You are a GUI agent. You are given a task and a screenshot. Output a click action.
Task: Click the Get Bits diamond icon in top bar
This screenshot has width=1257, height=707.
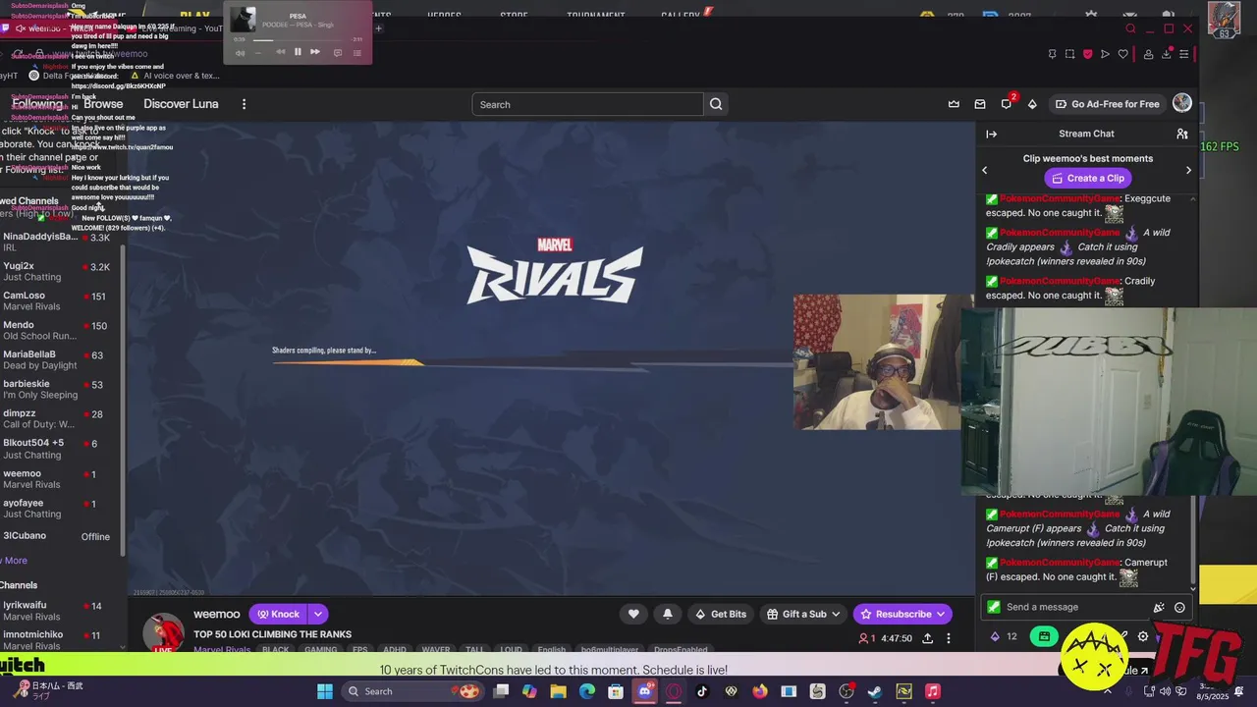pos(1032,104)
